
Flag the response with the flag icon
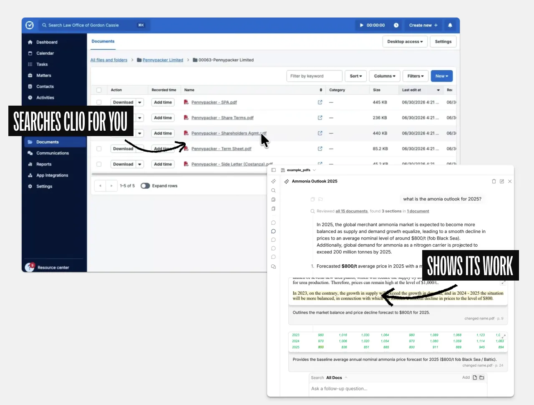tap(320, 199)
